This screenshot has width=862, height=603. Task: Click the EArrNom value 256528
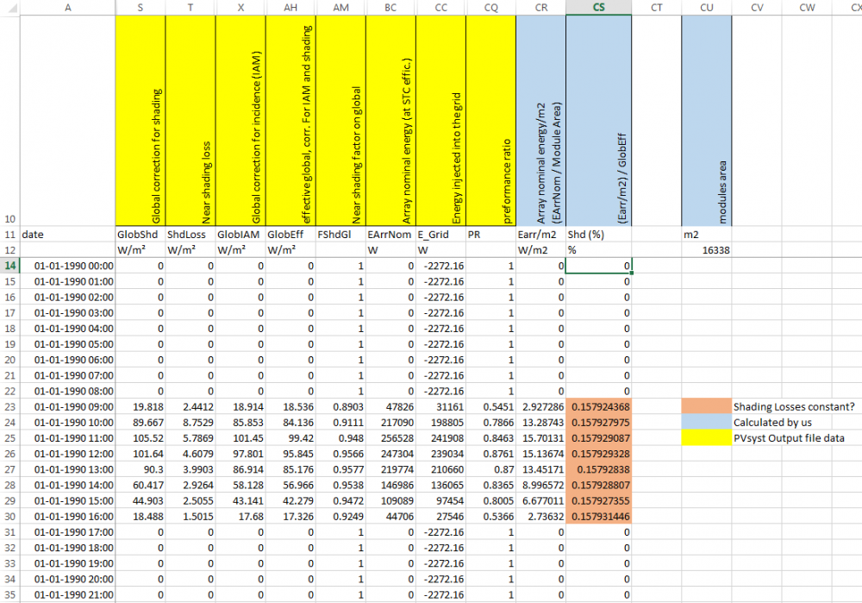pyautogui.click(x=390, y=438)
